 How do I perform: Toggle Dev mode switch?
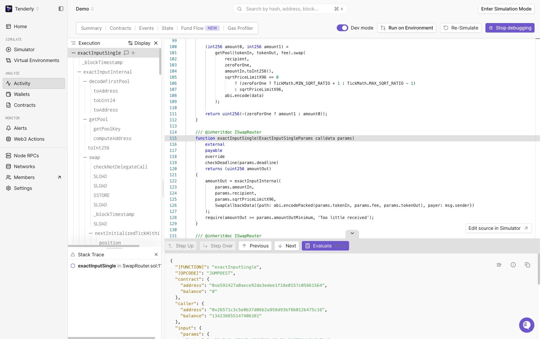[x=342, y=28]
